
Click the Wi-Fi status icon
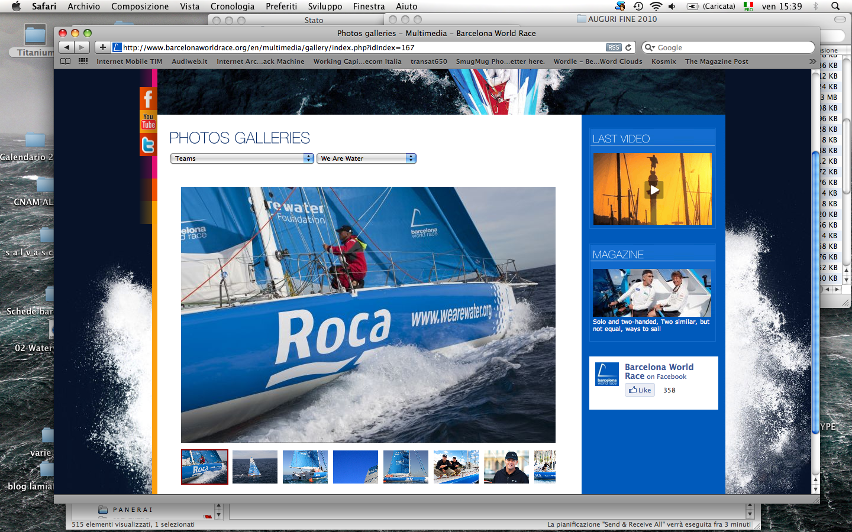pos(656,6)
